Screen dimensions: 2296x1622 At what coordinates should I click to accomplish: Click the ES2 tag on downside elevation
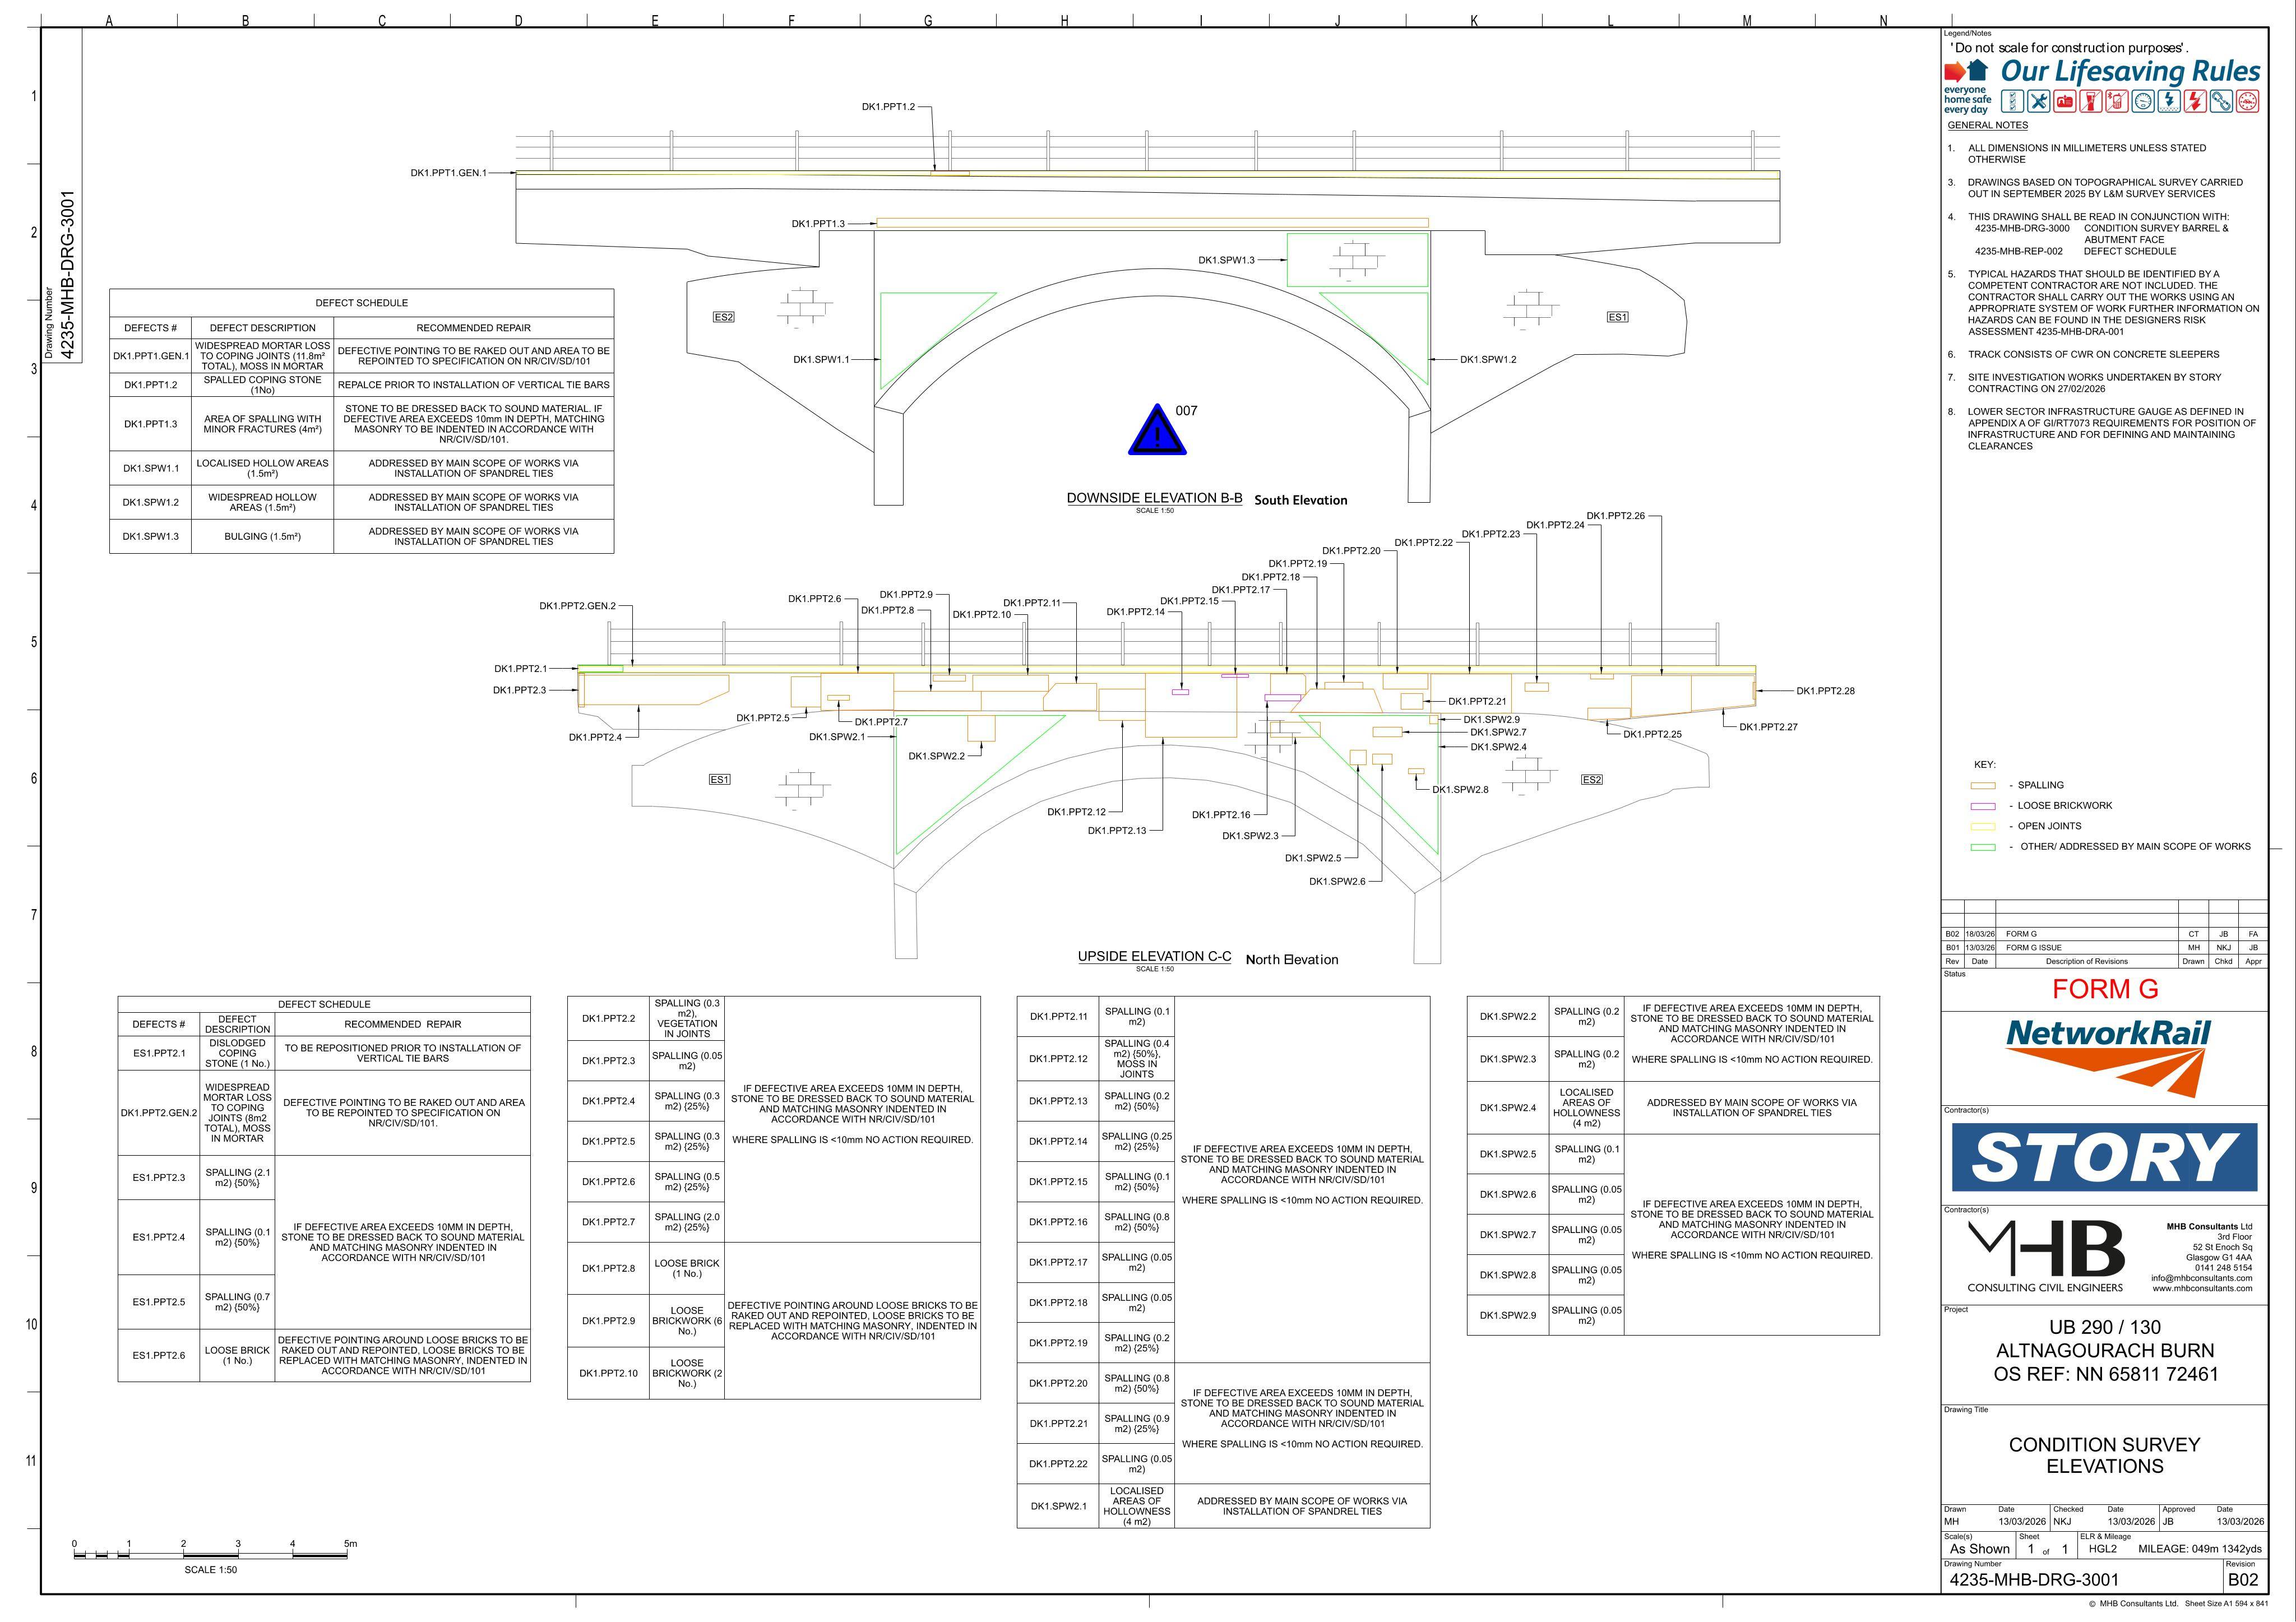723,317
